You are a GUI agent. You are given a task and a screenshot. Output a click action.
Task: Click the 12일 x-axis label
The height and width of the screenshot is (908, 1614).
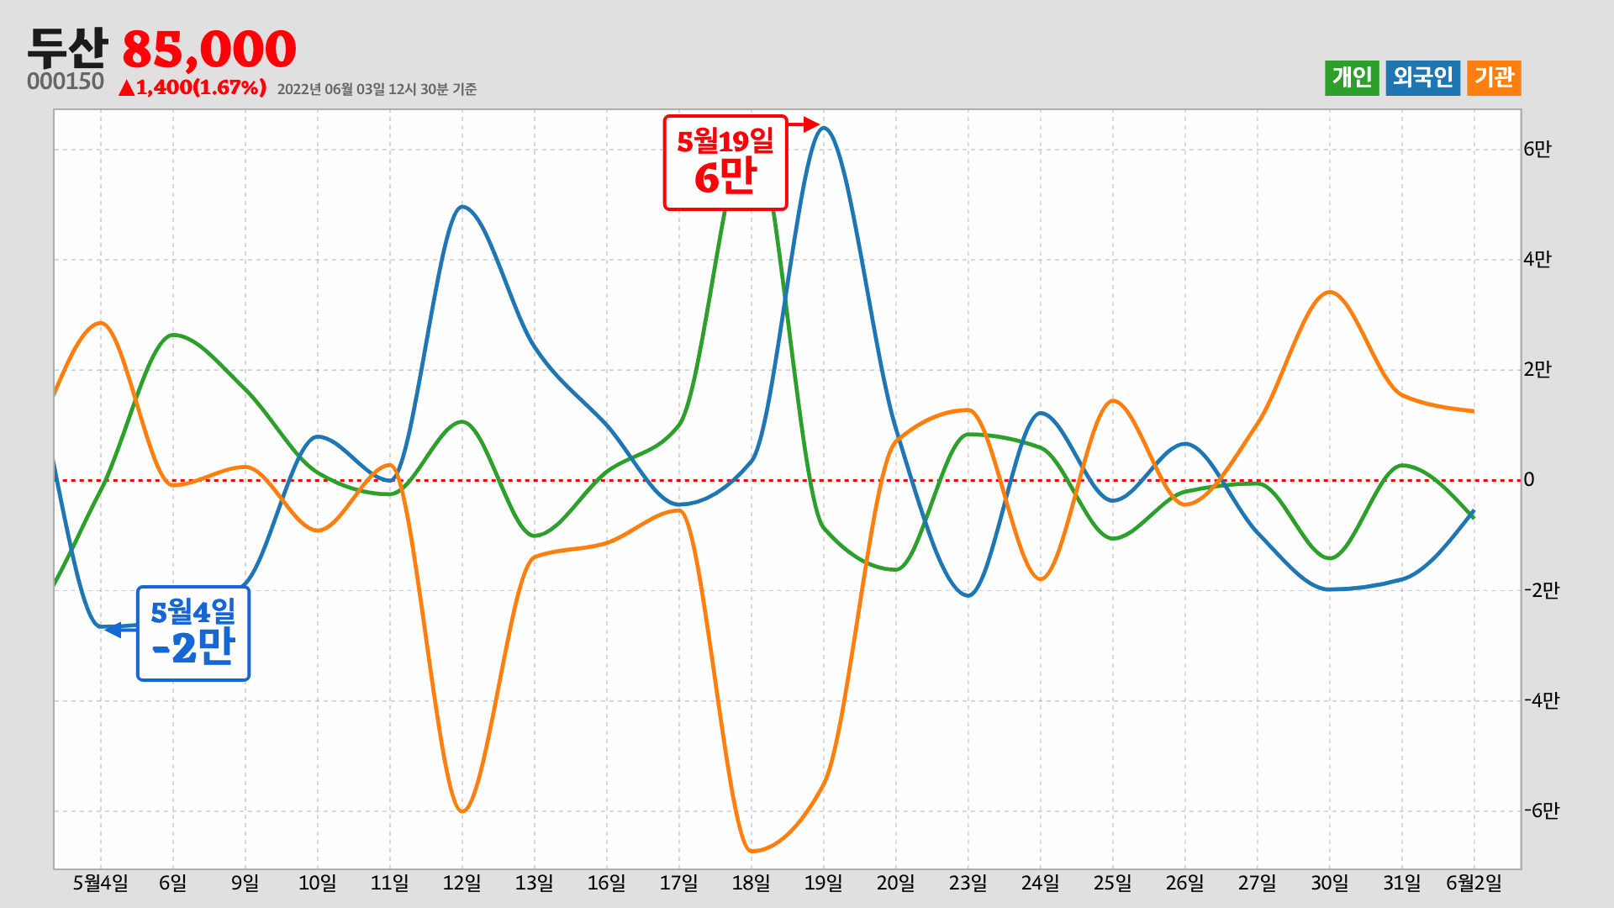click(462, 883)
